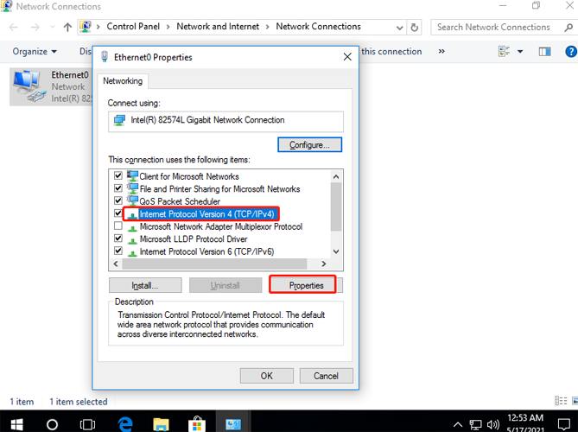Open Help with the question mark icon
578x432 pixels.
pos(571,51)
